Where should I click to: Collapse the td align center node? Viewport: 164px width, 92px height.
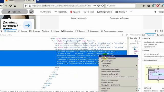(53, 41)
